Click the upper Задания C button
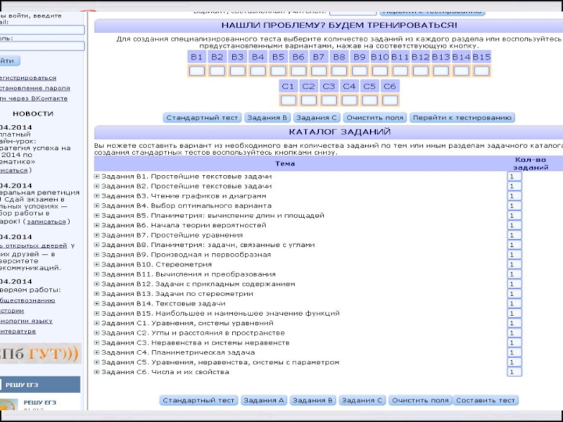This screenshot has height=422, width=563. [316, 117]
